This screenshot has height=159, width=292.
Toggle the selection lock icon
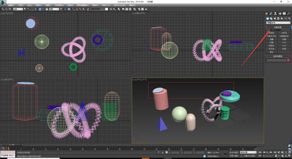coord(162,152)
